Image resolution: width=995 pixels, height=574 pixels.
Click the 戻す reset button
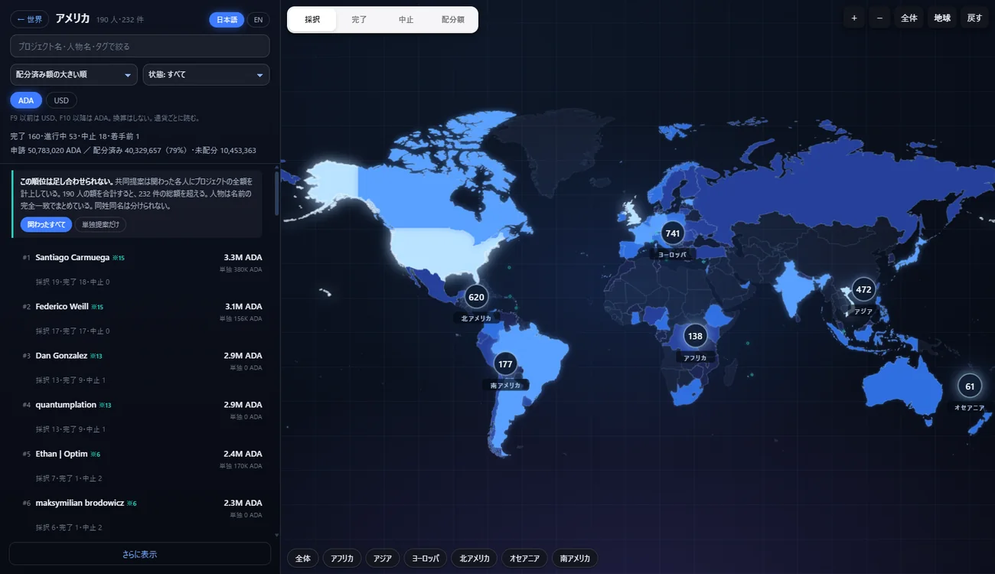[x=974, y=18]
